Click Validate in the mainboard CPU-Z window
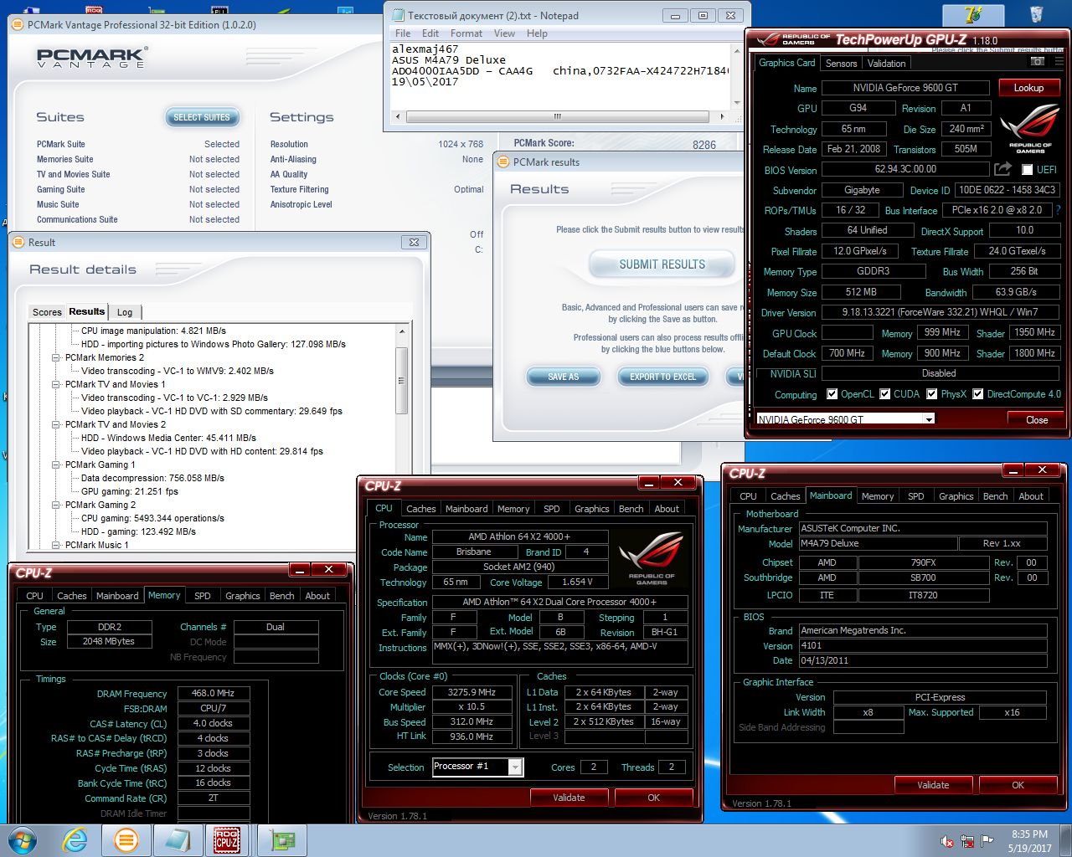Screen dimensions: 1072x857 coord(933,785)
